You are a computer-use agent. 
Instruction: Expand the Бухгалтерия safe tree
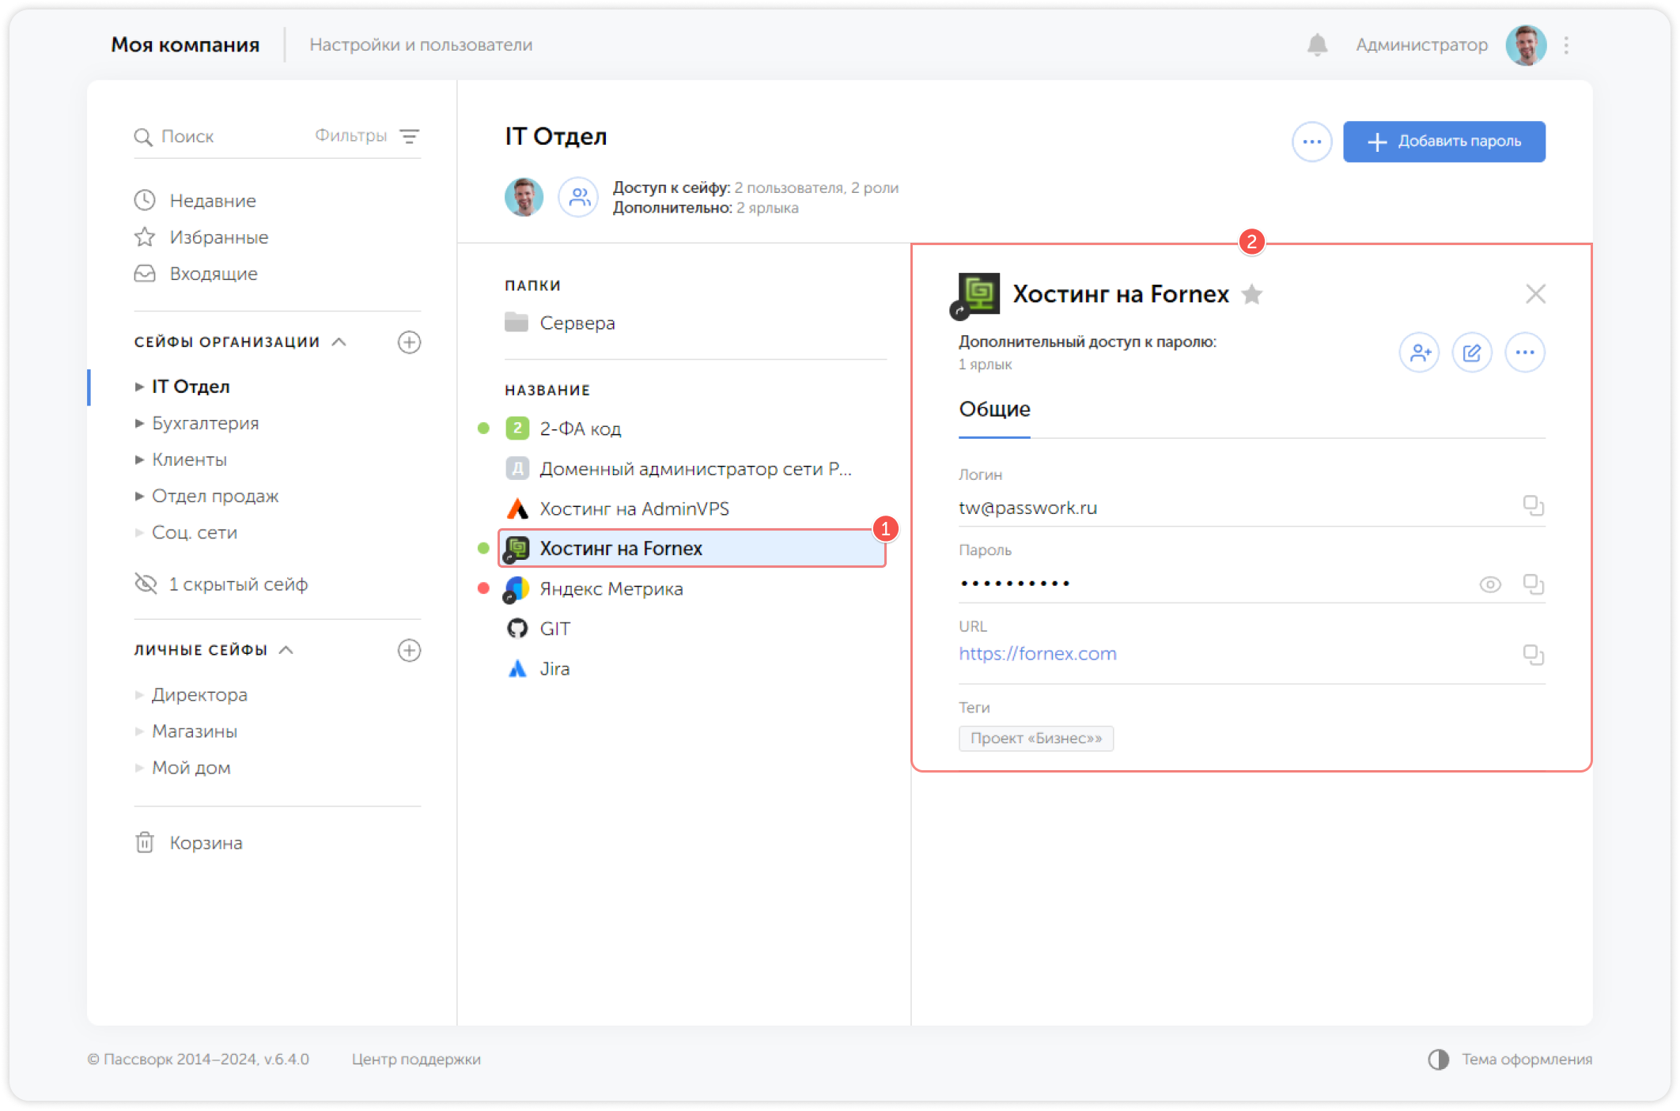click(139, 423)
